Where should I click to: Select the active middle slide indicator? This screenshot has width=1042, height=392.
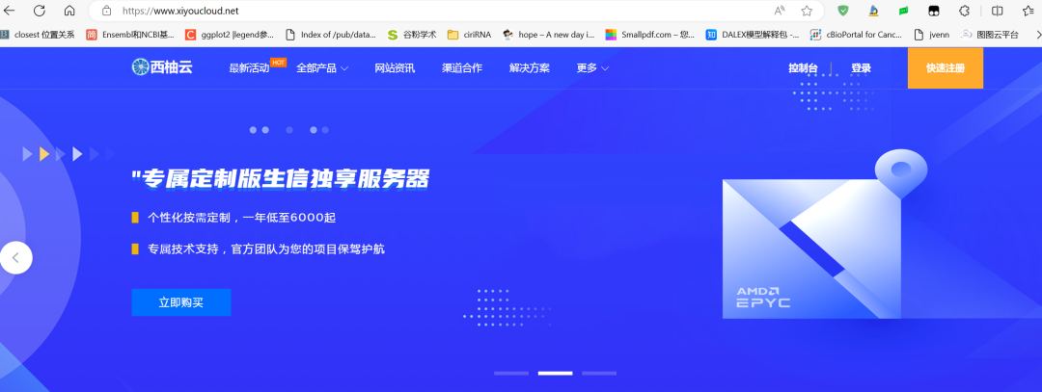(x=555, y=374)
